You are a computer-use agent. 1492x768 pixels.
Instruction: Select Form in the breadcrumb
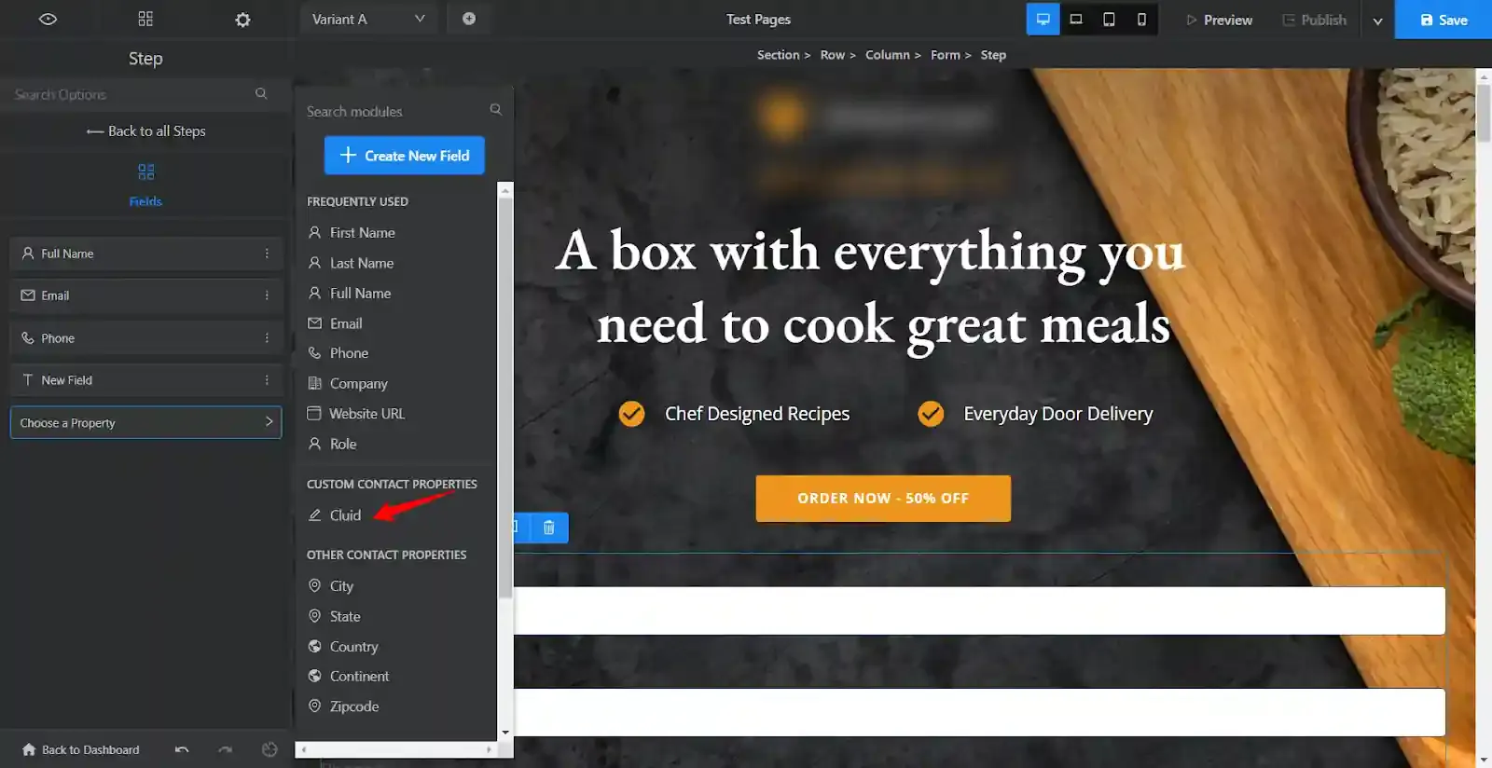[x=945, y=55]
